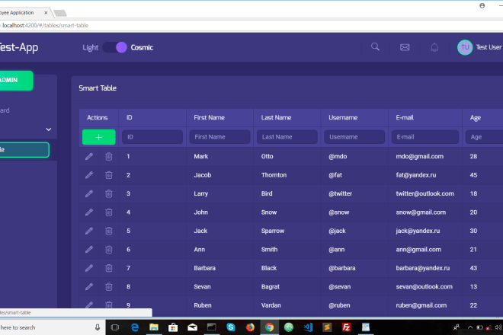Viewport: 503px width, 335px height.
Task: Sort by the Username column header
Action: pos(343,118)
